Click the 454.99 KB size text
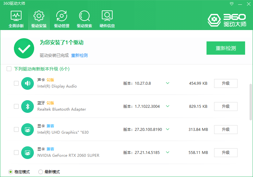Screen dimensions: 253x177 (198, 83)
